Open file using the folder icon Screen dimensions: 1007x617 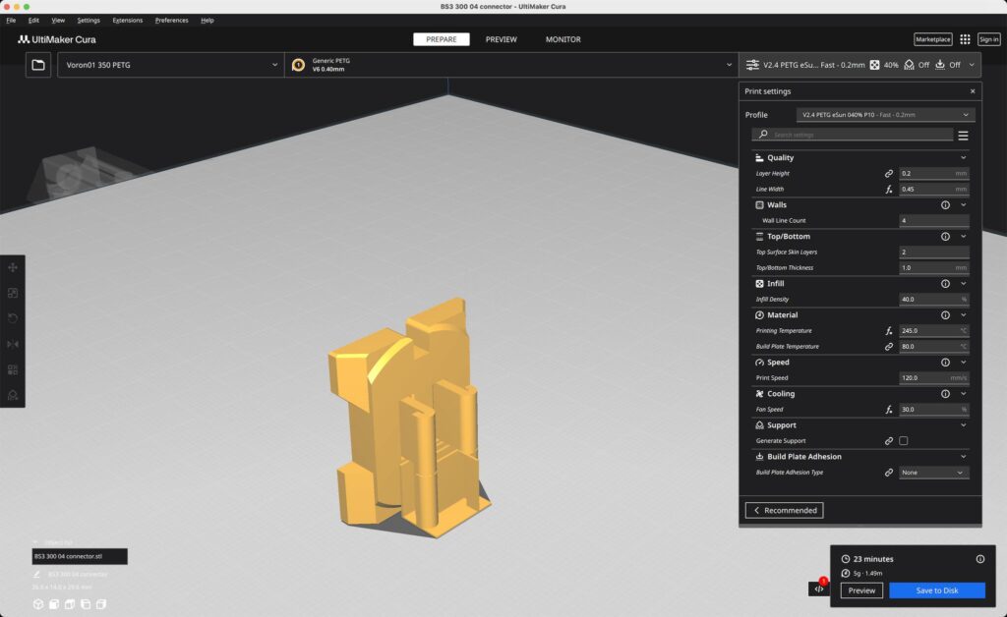[38, 65]
